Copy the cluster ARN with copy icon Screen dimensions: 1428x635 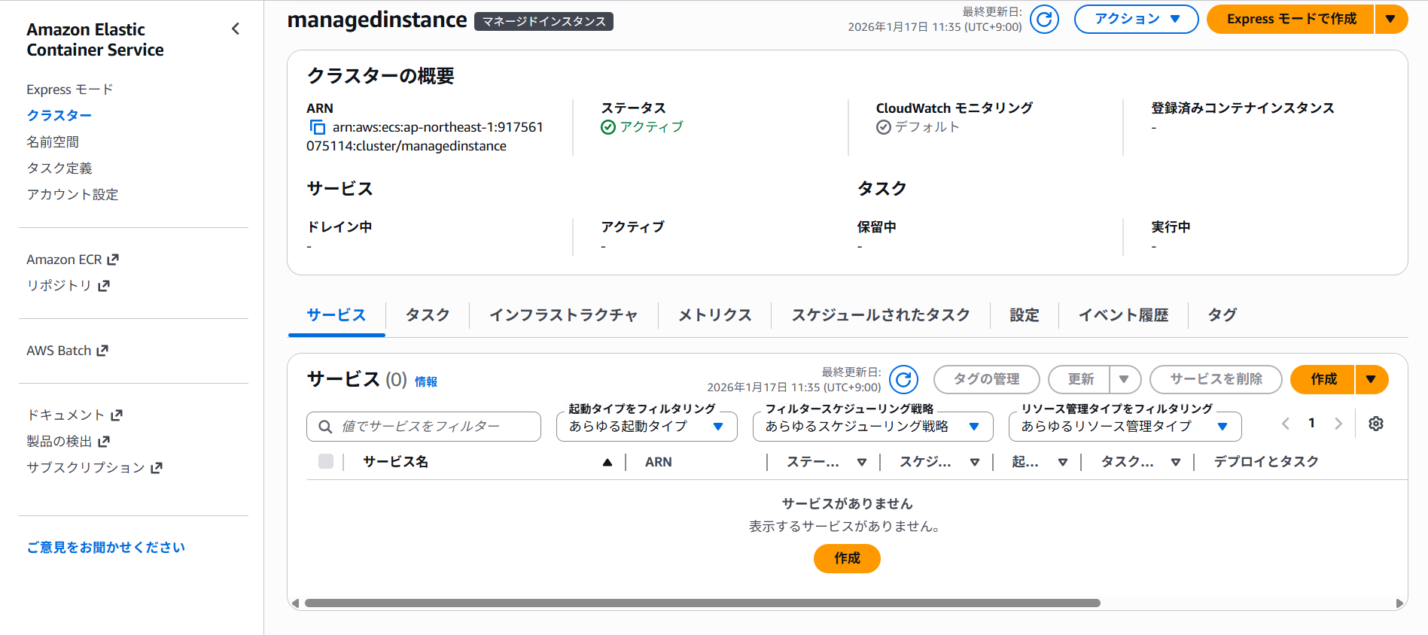tap(318, 128)
